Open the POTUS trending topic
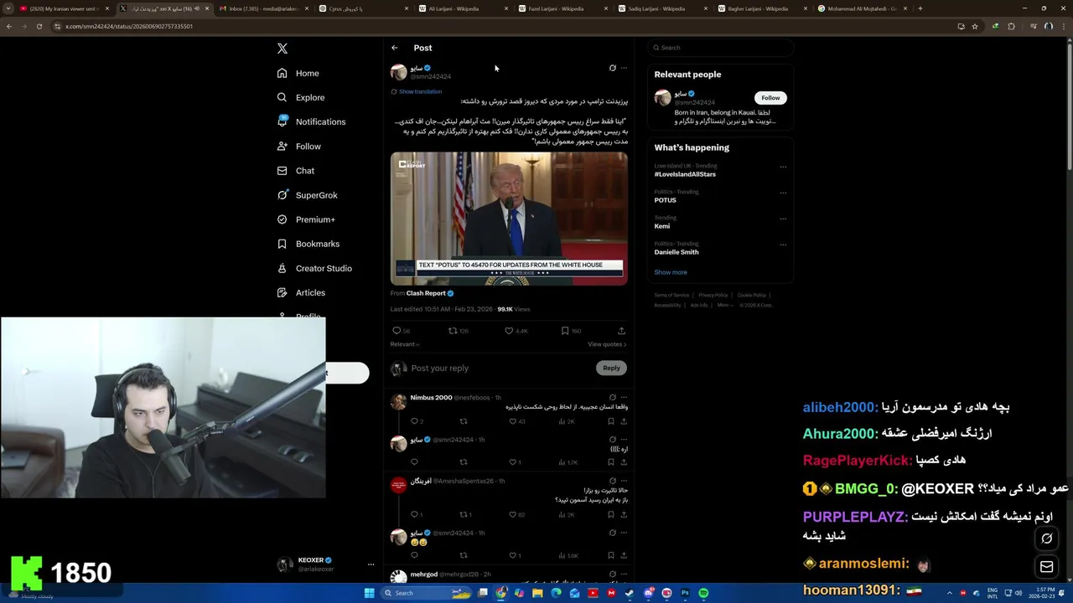This screenshot has width=1073, height=603. pyautogui.click(x=665, y=200)
